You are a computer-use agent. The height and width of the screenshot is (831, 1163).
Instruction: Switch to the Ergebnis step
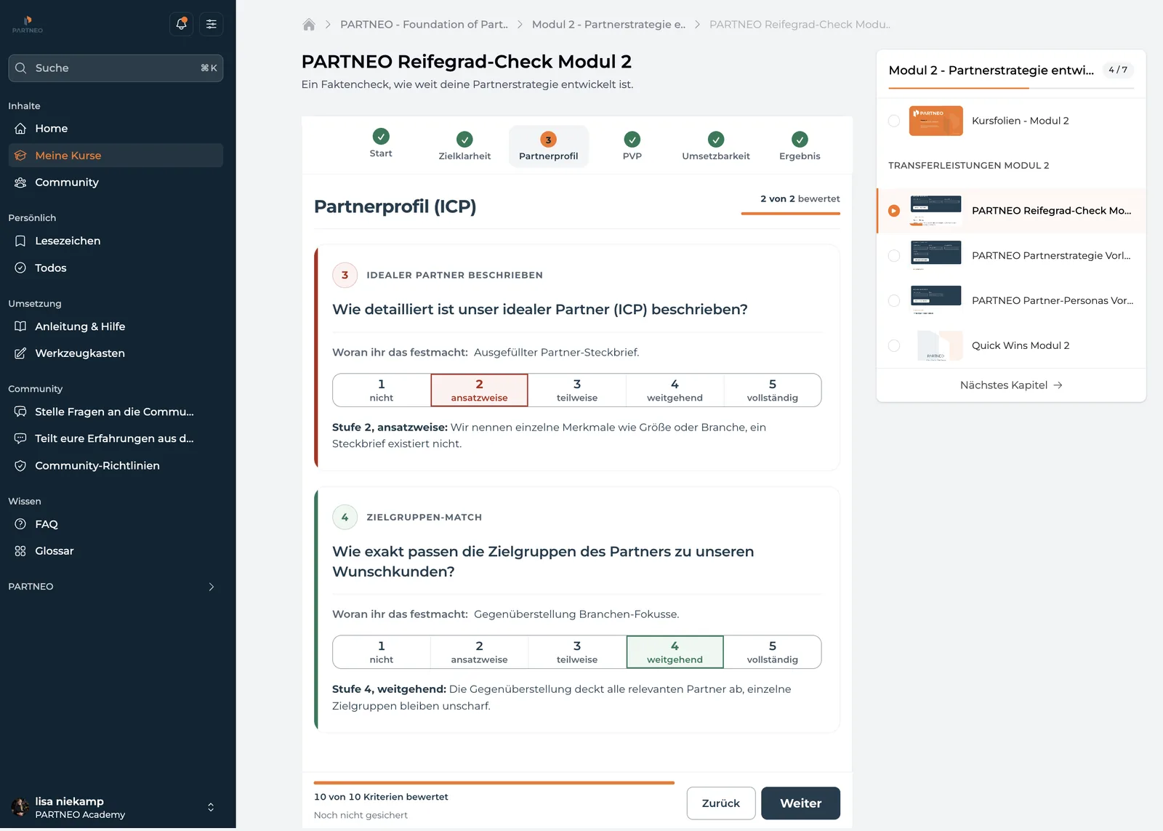pos(800,146)
